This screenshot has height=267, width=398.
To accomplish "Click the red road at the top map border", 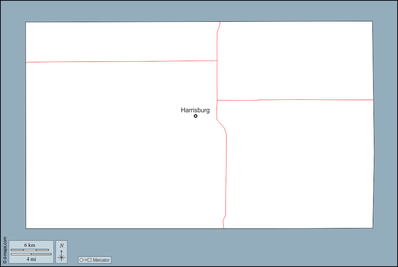I will [x=220, y=22].
